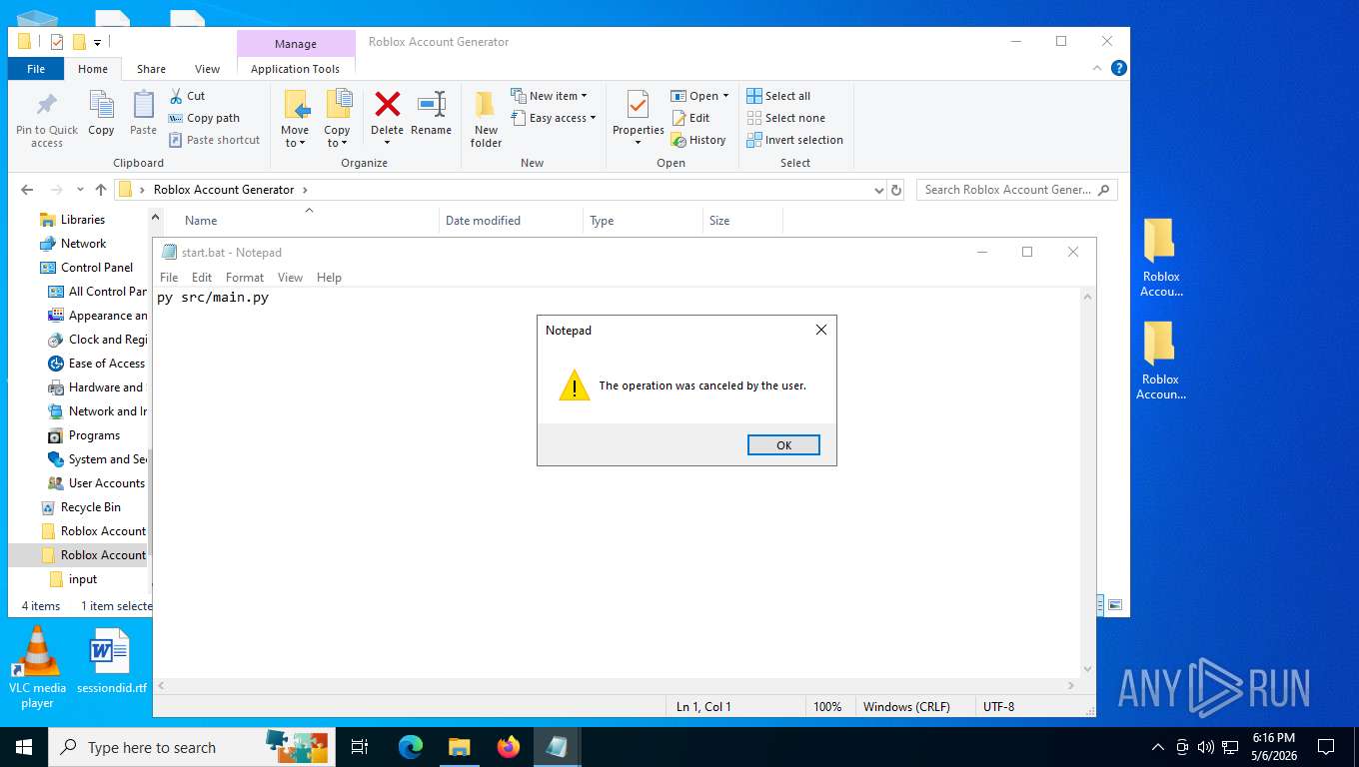This screenshot has height=767, width=1359.
Task: Click the Paste ribbon icon
Action: tap(144, 114)
